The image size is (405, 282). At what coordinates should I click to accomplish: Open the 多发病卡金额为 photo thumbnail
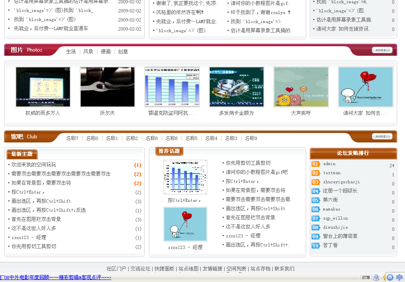(237, 87)
